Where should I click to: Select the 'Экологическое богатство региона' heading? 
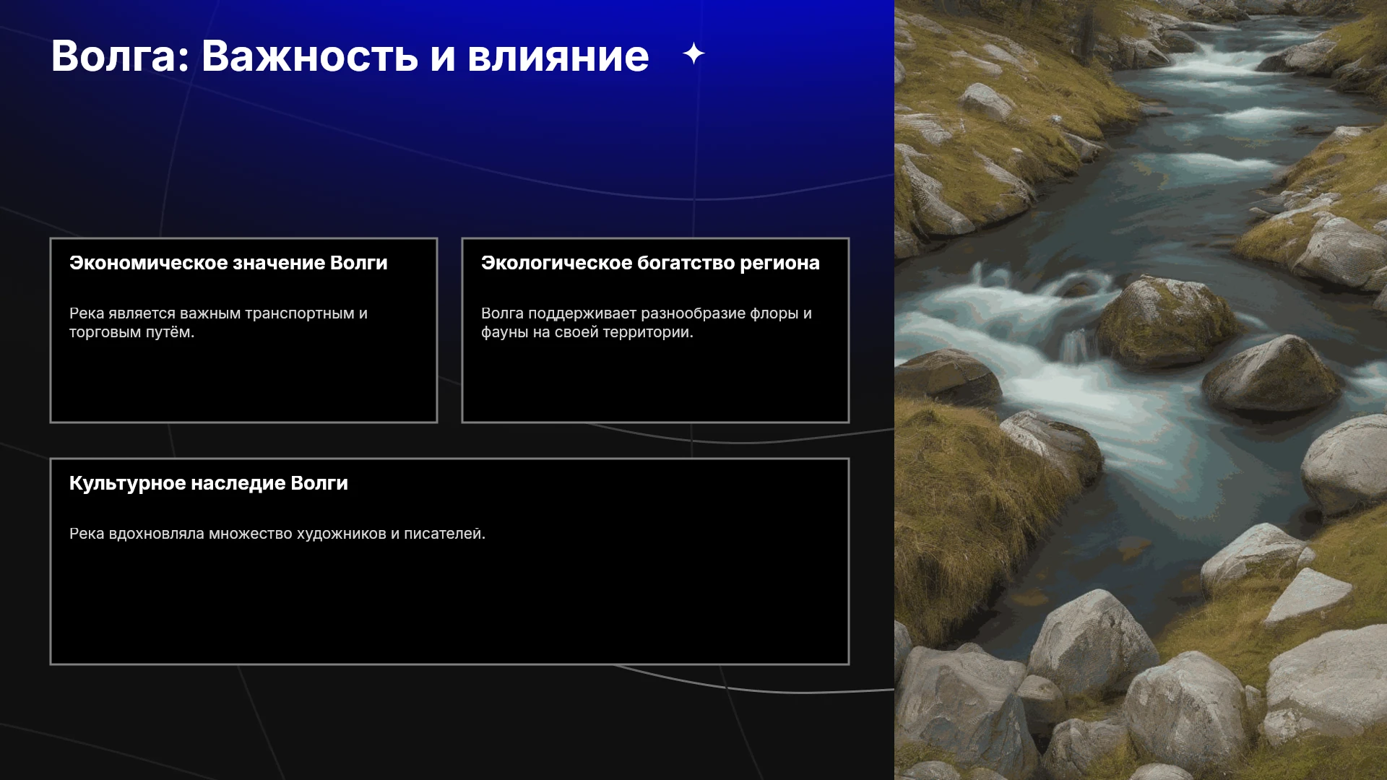(x=650, y=263)
